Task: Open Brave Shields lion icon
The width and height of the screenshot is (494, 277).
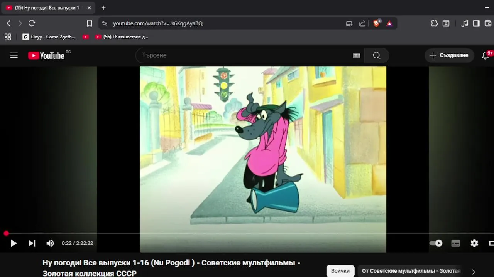Action: (377, 23)
